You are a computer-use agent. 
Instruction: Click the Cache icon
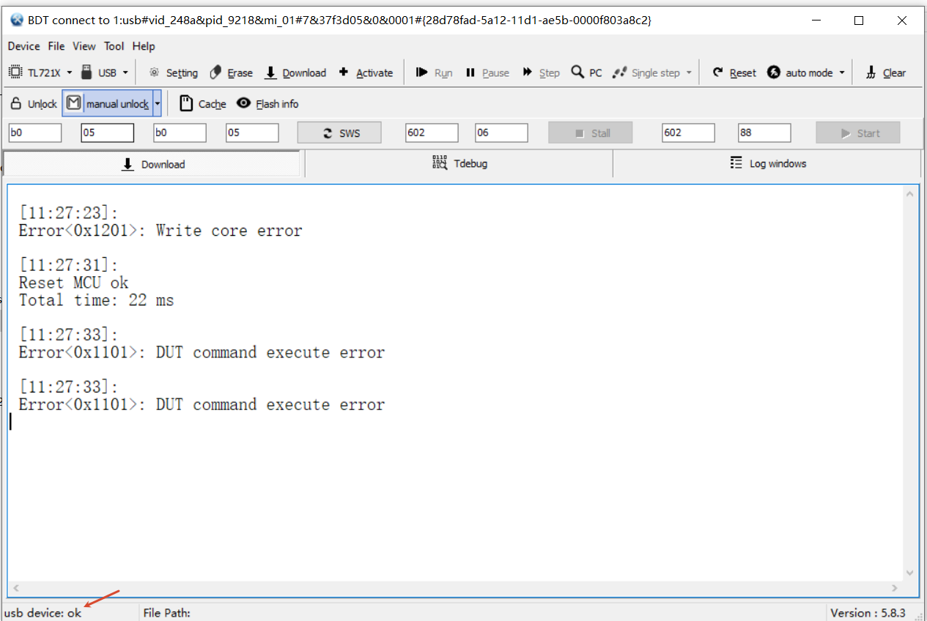pos(203,104)
